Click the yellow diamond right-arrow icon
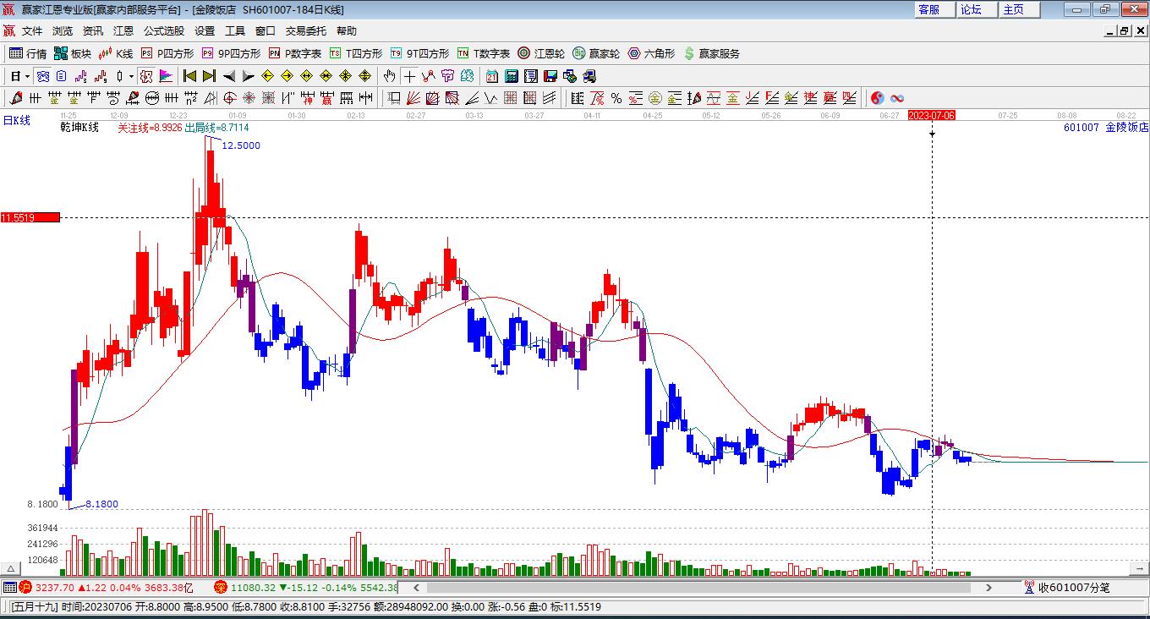Screen dimensions: 1150x619 point(287,76)
